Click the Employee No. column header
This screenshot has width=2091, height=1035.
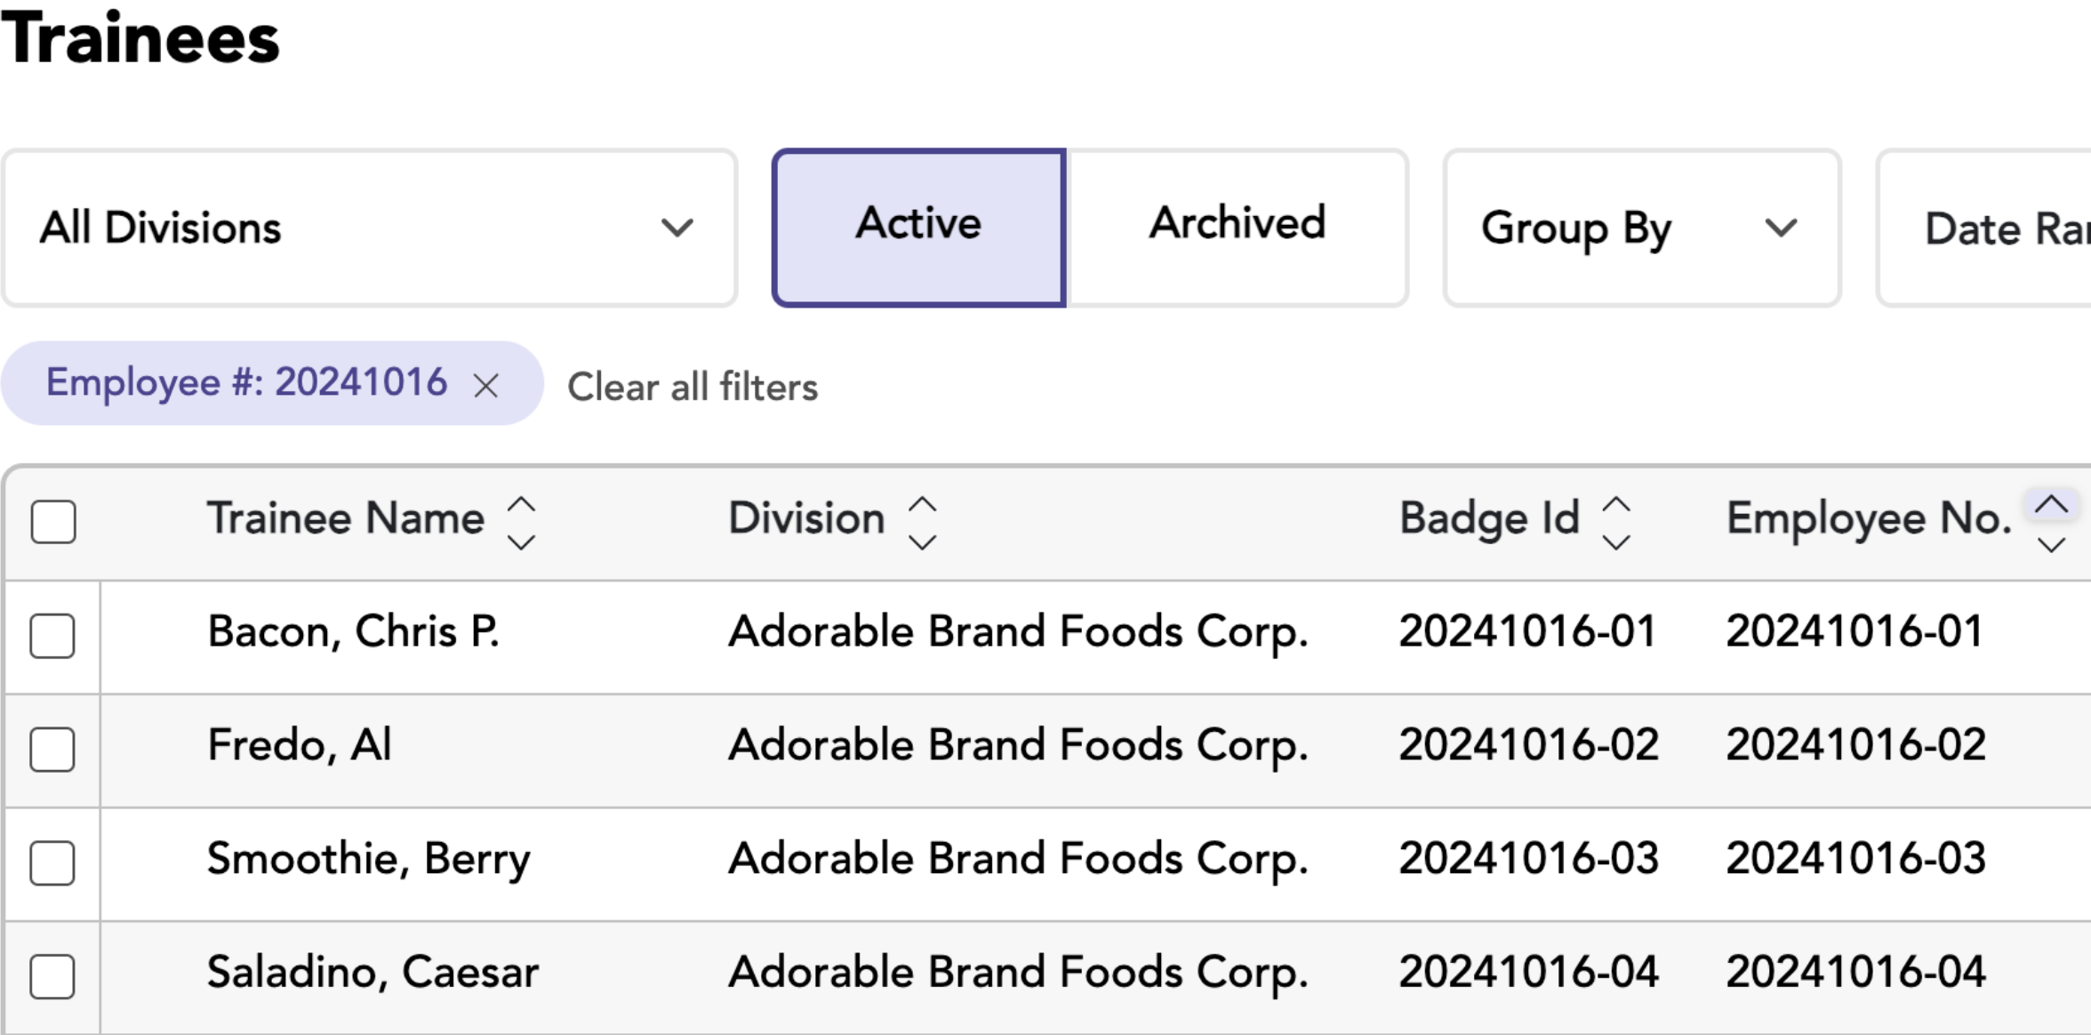click(1869, 518)
